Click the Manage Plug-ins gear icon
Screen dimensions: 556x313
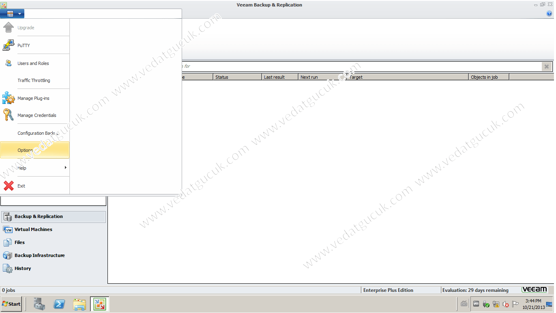[x=9, y=98]
